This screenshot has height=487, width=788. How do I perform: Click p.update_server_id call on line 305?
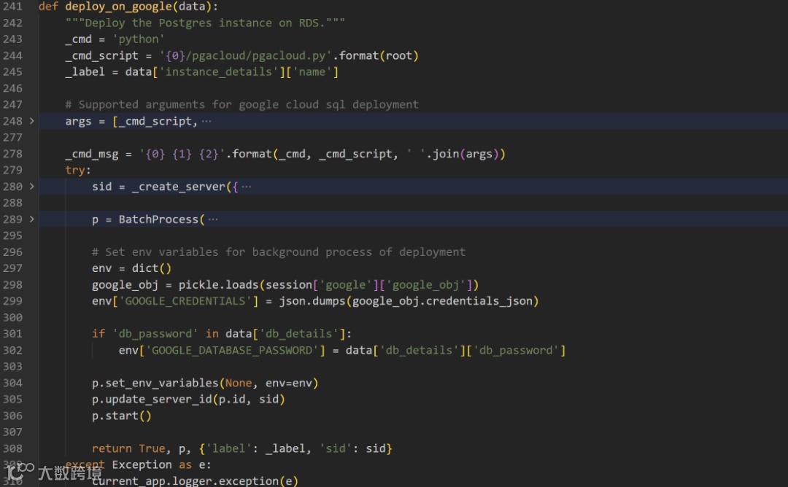pos(188,399)
